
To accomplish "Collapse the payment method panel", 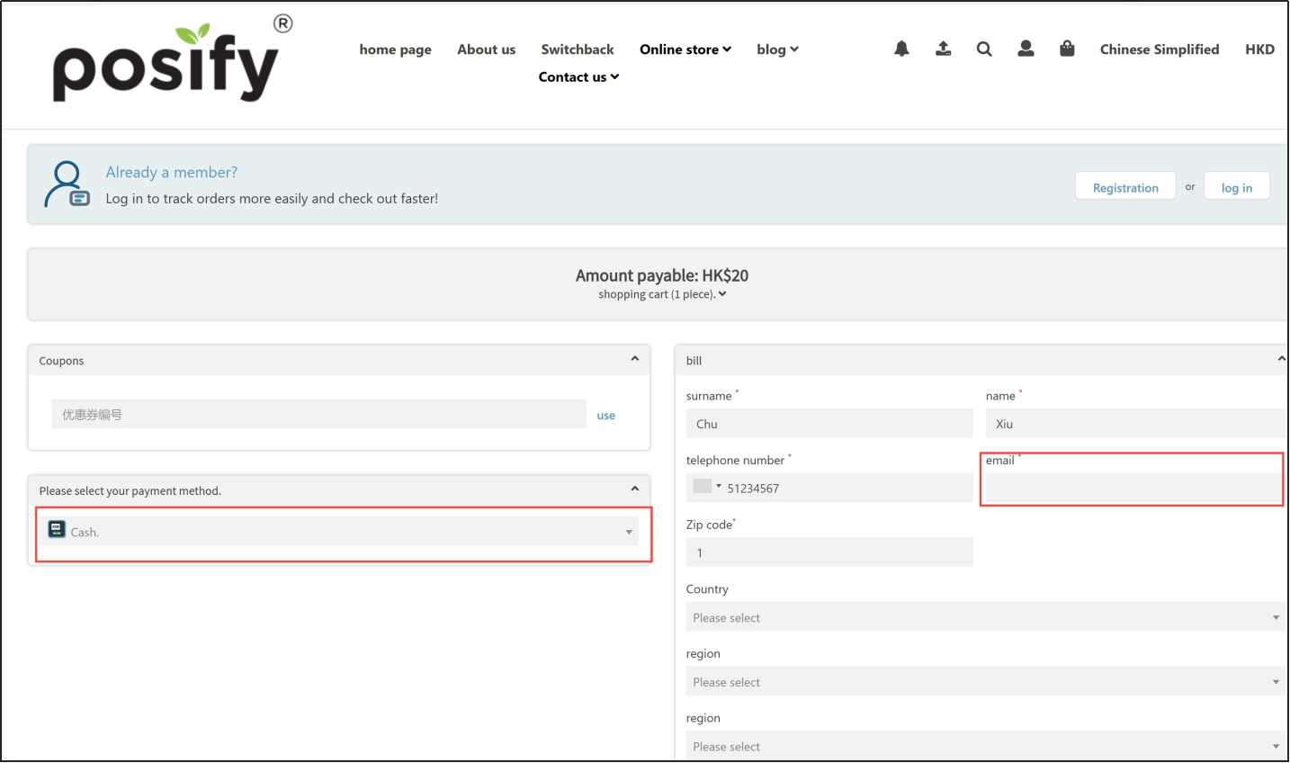I will (x=634, y=489).
